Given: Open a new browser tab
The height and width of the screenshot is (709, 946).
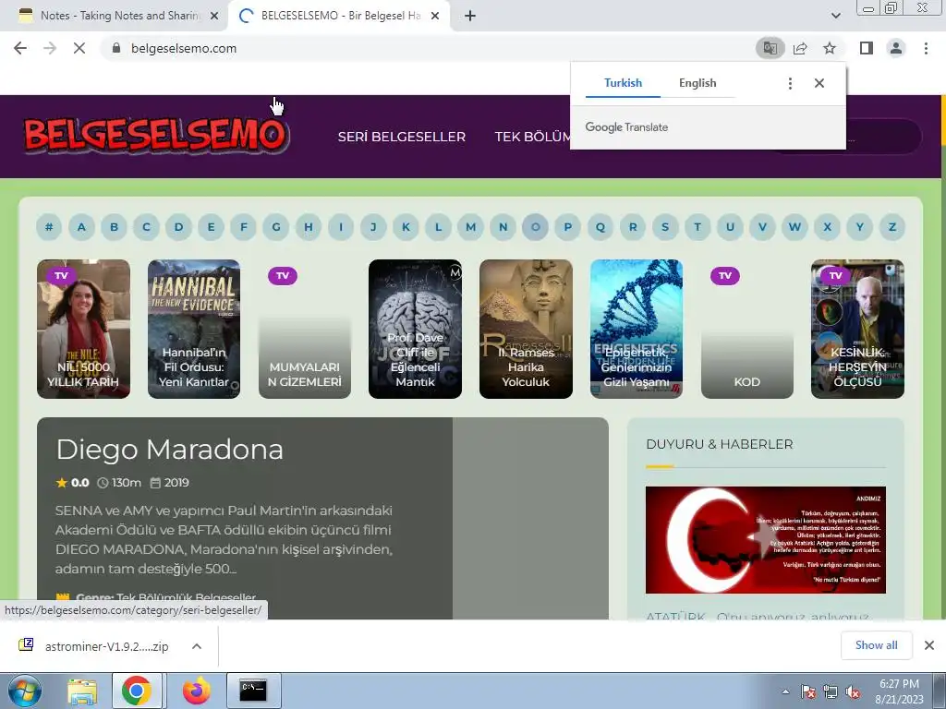Looking at the screenshot, I should click(x=470, y=16).
